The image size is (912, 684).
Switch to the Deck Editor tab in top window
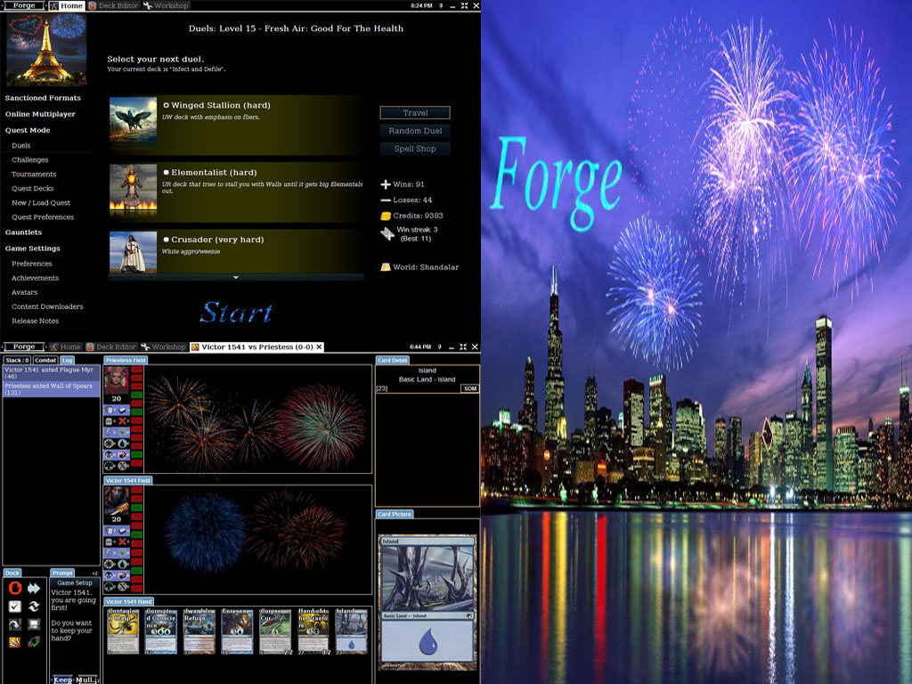112,5
